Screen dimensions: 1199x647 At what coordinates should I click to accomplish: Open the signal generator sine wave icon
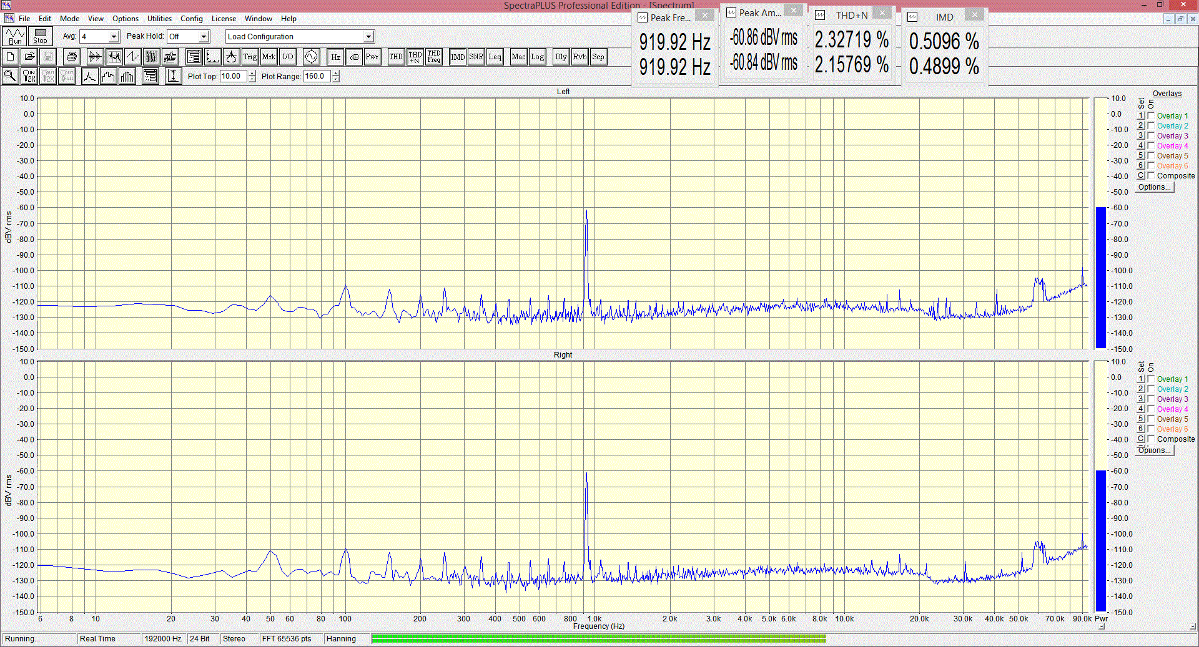pos(311,57)
